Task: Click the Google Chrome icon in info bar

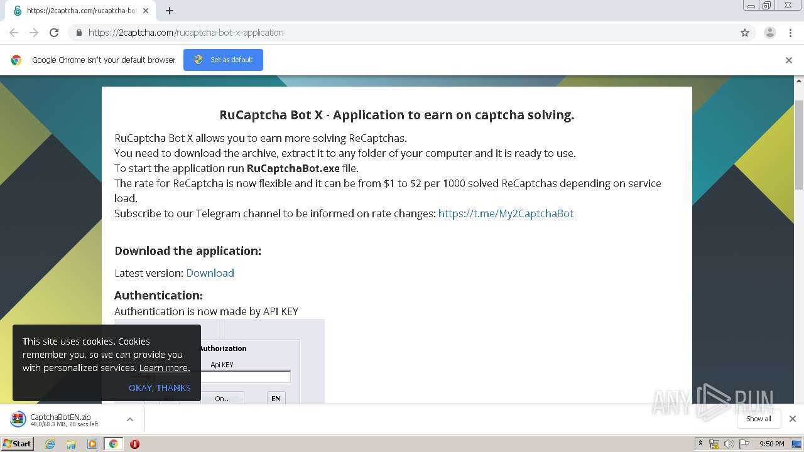Action: tap(16, 60)
